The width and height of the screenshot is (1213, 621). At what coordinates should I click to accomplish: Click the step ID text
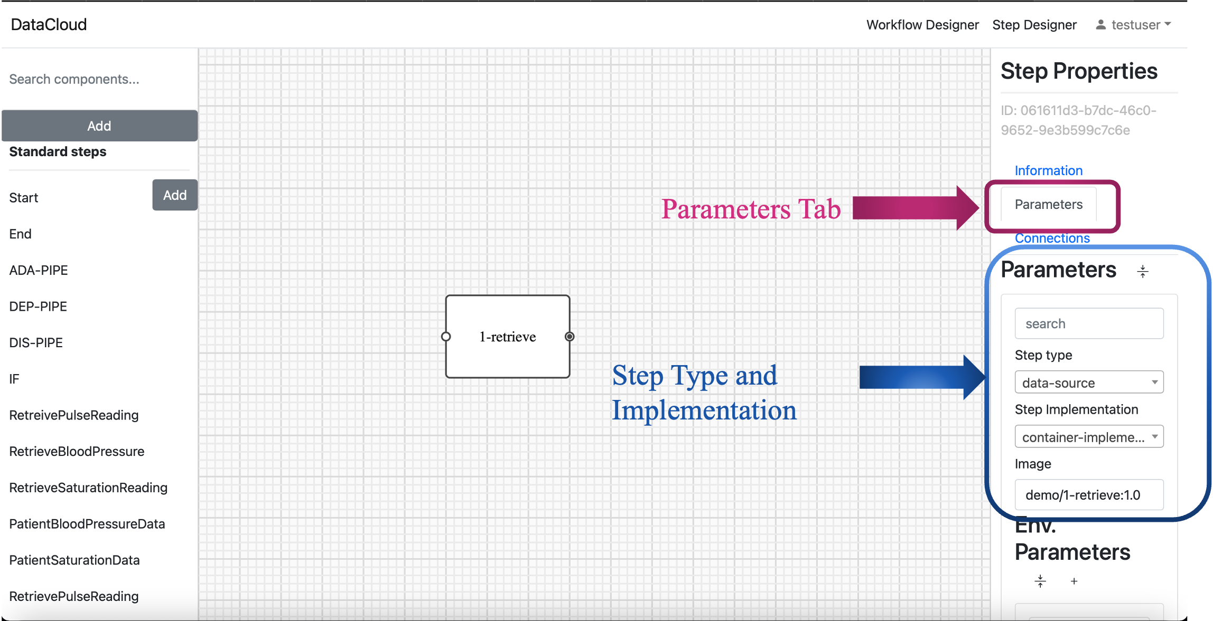point(1078,120)
